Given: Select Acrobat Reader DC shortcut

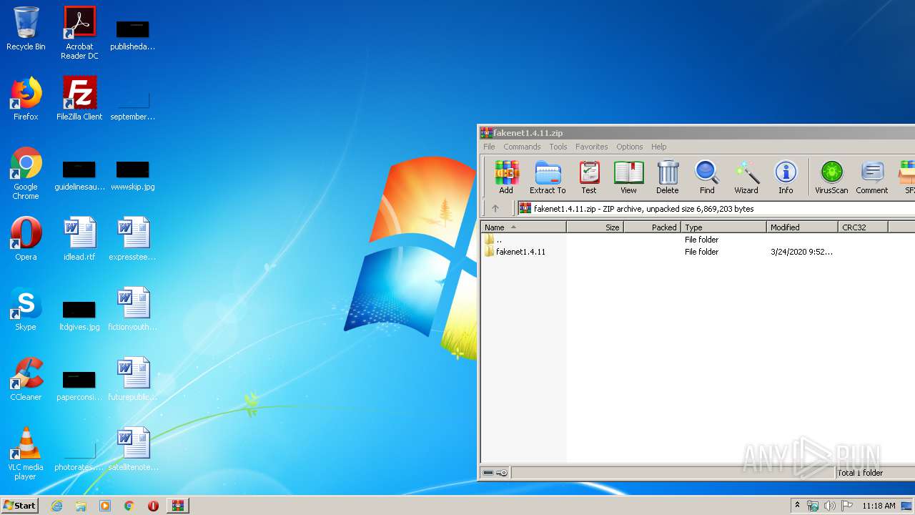Looking at the screenshot, I should coord(79,33).
